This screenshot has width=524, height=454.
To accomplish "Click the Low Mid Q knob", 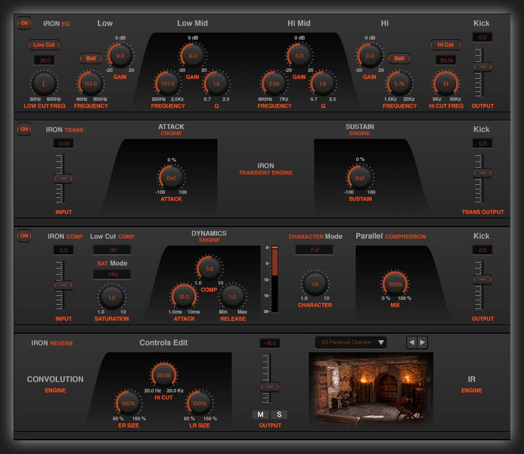I will pos(216,84).
